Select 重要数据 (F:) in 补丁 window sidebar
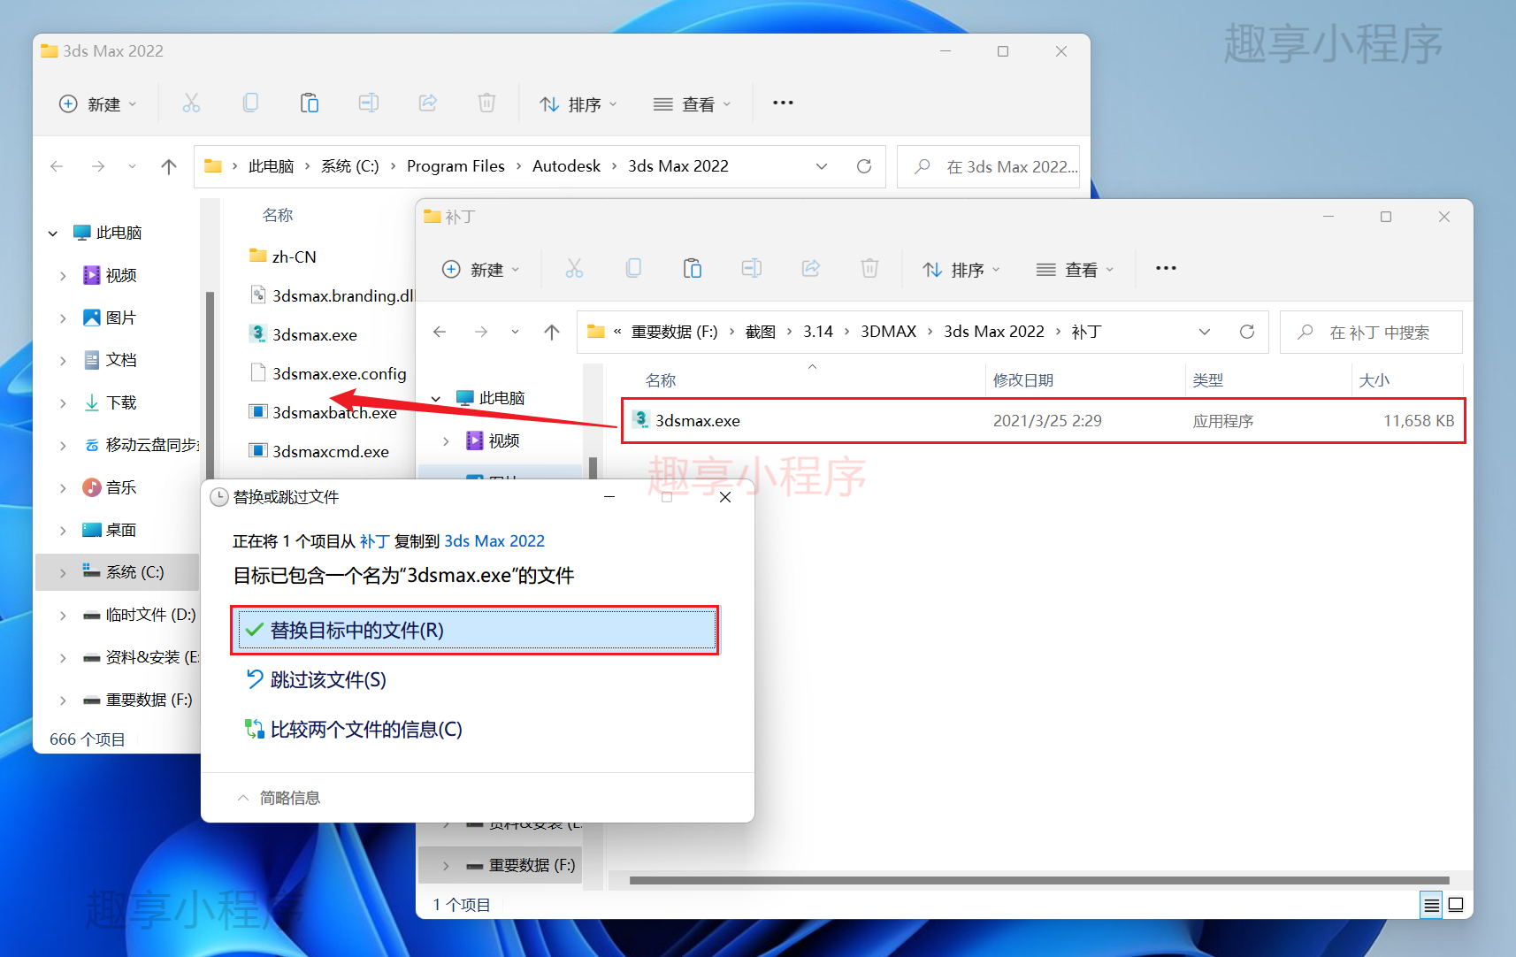The image size is (1516, 957). tap(500, 865)
